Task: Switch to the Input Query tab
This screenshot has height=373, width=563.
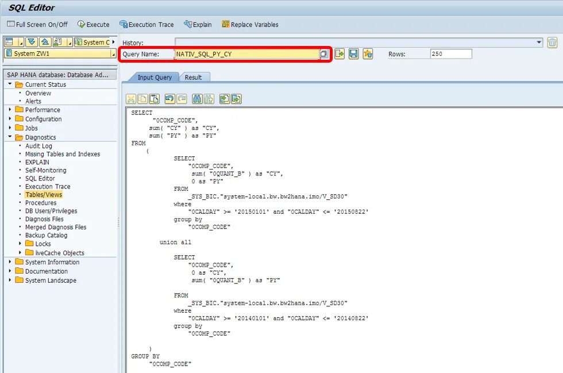Action: pyautogui.click(x=155, y=77)
